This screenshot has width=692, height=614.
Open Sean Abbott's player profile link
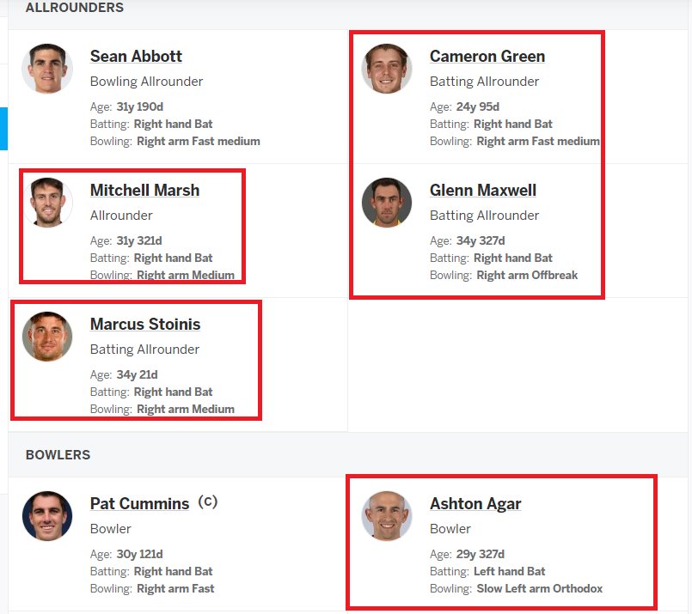[x=136, y=57]
